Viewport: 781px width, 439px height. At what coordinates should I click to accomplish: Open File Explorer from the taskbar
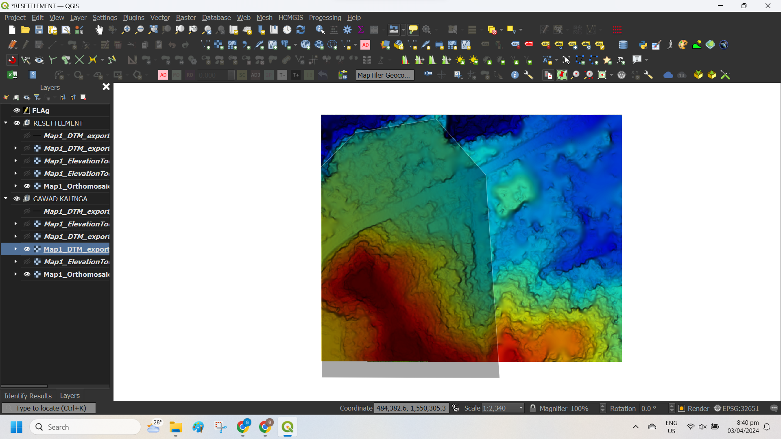176,427
